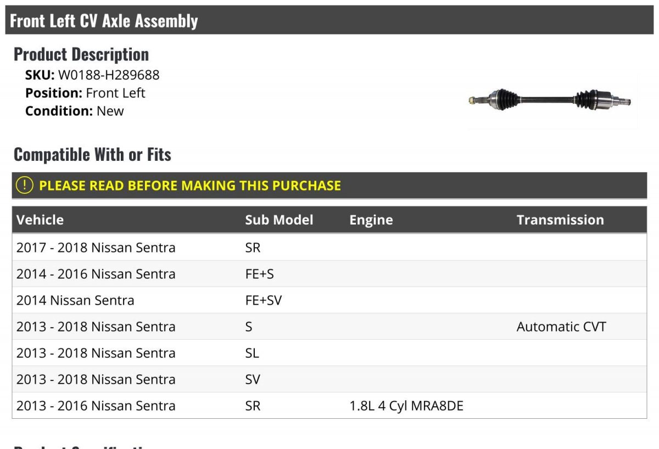Click the SV sub model cell
The image size is (659, 449).
253,380
